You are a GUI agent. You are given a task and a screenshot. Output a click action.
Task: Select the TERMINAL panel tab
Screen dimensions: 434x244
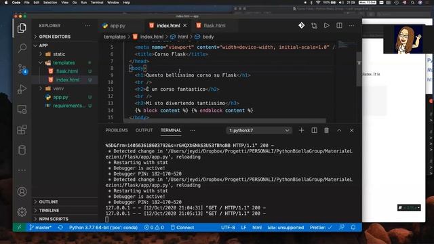point(171,130)
